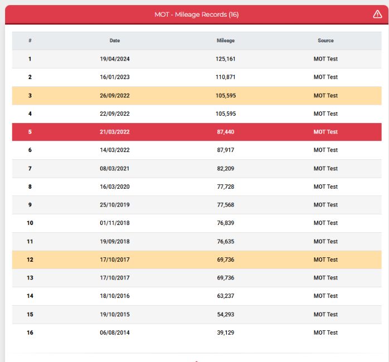Select MOT Test source in row 8

[325, 187]
